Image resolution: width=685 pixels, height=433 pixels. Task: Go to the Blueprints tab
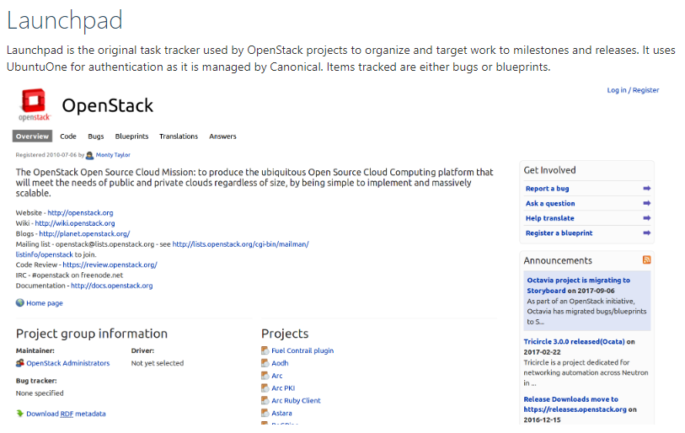click(x=131, y=136)
